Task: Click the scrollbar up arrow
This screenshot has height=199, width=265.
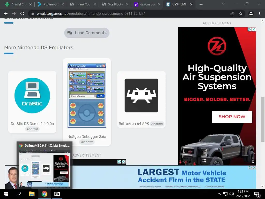Action: click(263, 21)
